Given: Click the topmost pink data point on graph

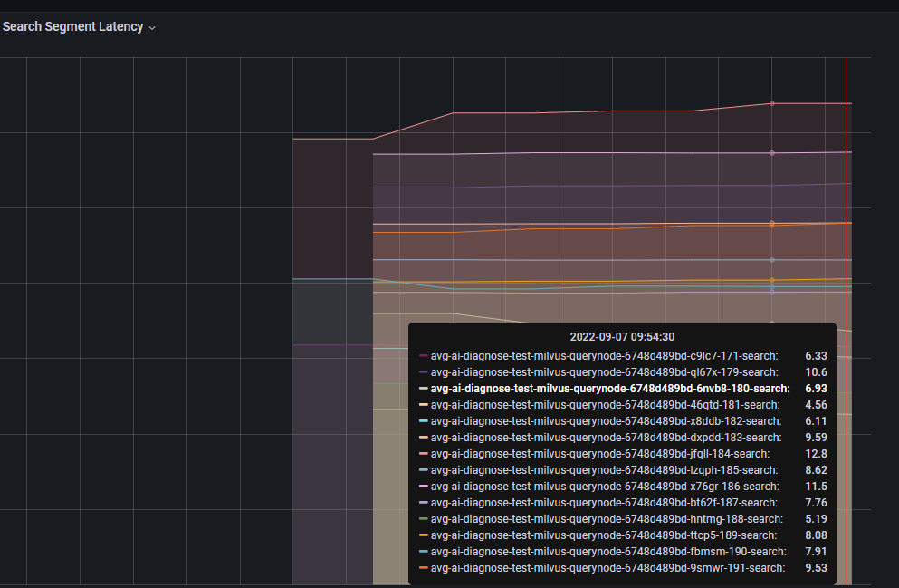Looking at the screenshot, I should tap(771, 103).
